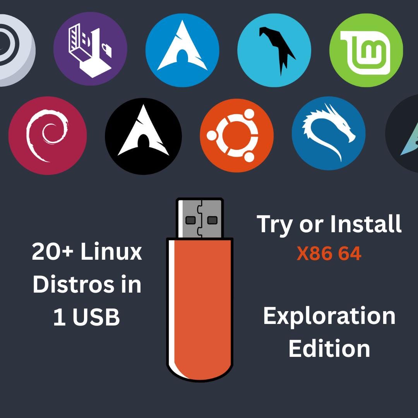This screenshot has height=418, width=418.
Task: Click the word "Exploration"
Action: pyautogui.click(x=329, y=317)
